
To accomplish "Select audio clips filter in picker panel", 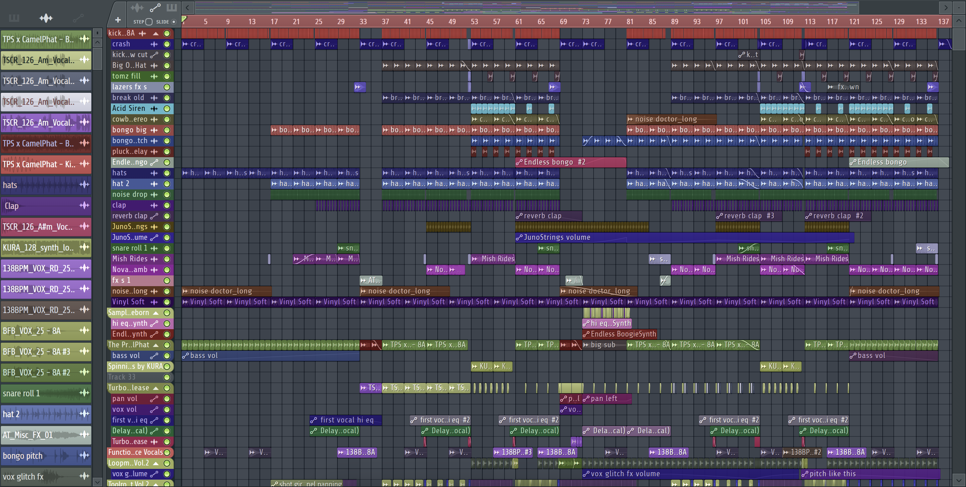I will pyautogui.click(x=46, y=18).
